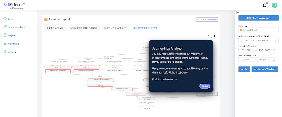Click the Apply button
This screenshot has height=117, width=282.
(x=244, y=69)
